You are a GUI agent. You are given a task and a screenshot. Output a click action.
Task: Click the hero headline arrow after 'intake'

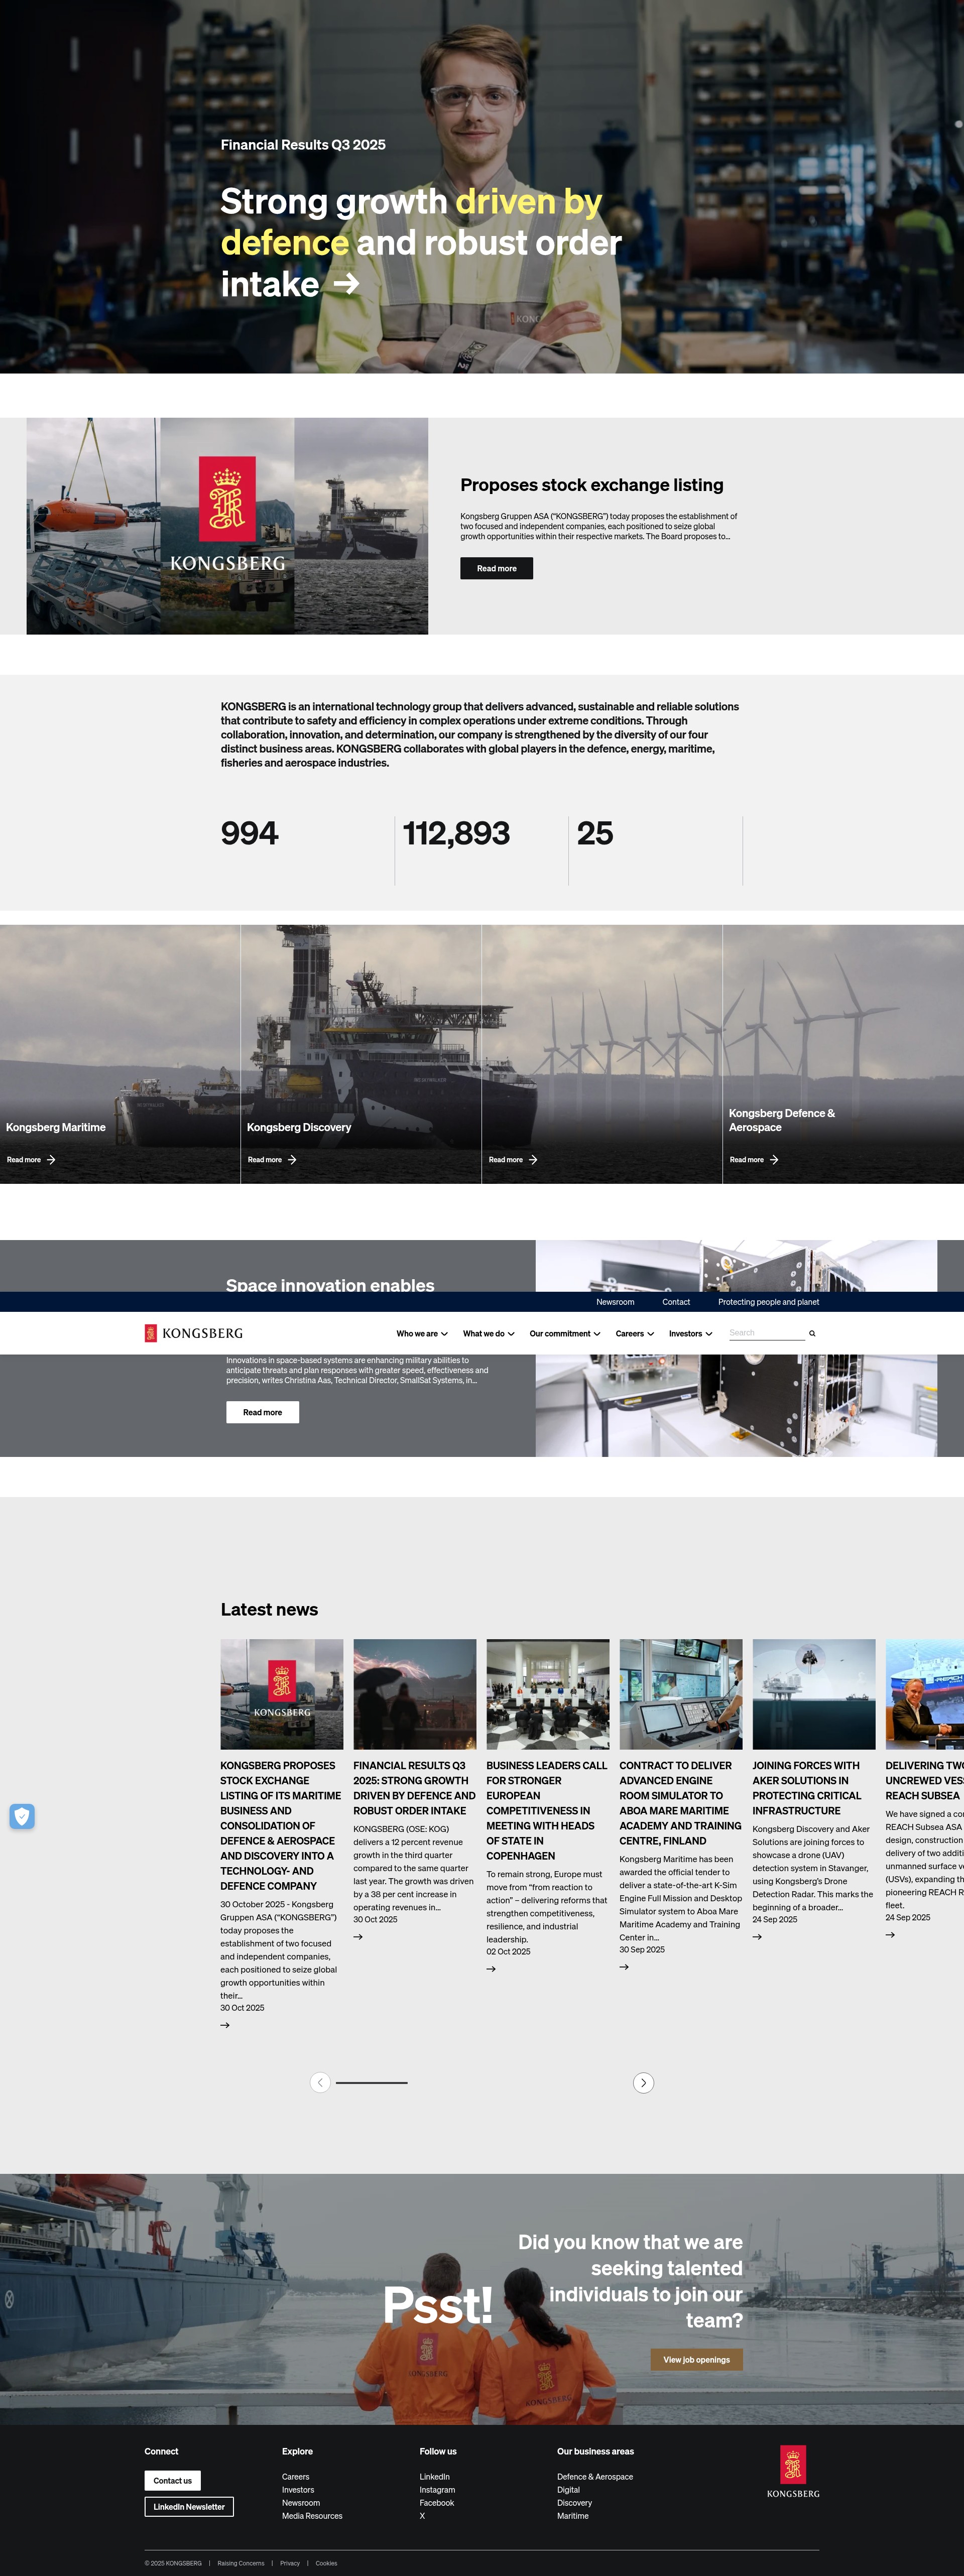tap(346, 284)
